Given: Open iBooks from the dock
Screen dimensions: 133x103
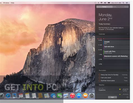Looking at the screenshot, I should (85, 96).
